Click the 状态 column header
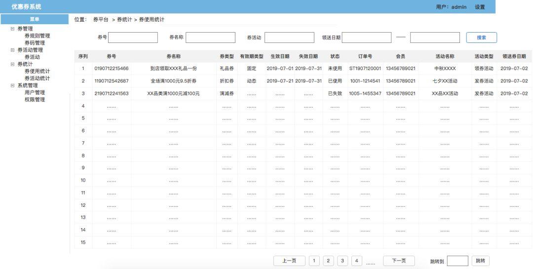Image resolution: width=533 pixels, height=269 pixels. click(335, 56)
